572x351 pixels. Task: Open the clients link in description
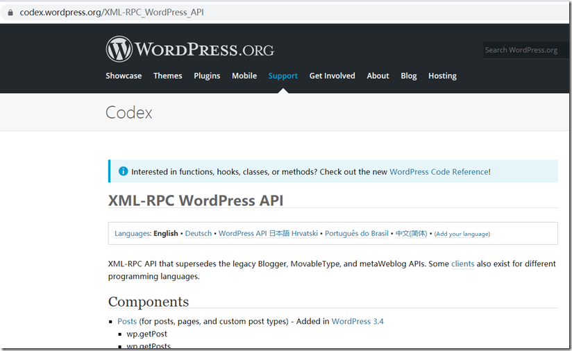(462, 264)
